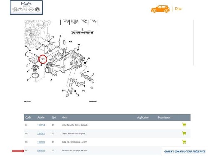Image resolution: width=208 pixels, height=156 pixels.
Task: Click the seal ring part 6 drawing
Action: pos(35,76)
